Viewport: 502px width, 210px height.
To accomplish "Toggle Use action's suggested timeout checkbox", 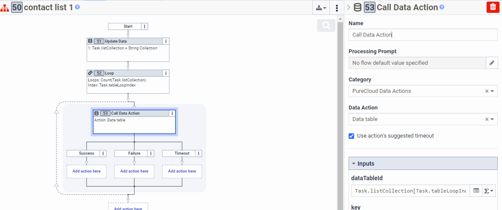I will point(352,136).
